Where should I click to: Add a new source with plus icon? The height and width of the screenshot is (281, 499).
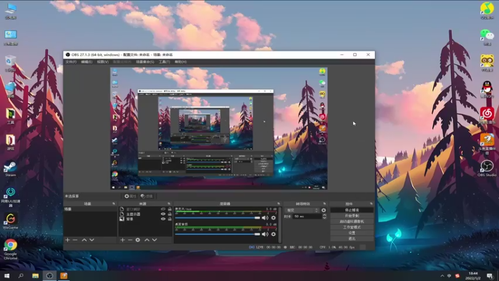(x=122, y=240)
